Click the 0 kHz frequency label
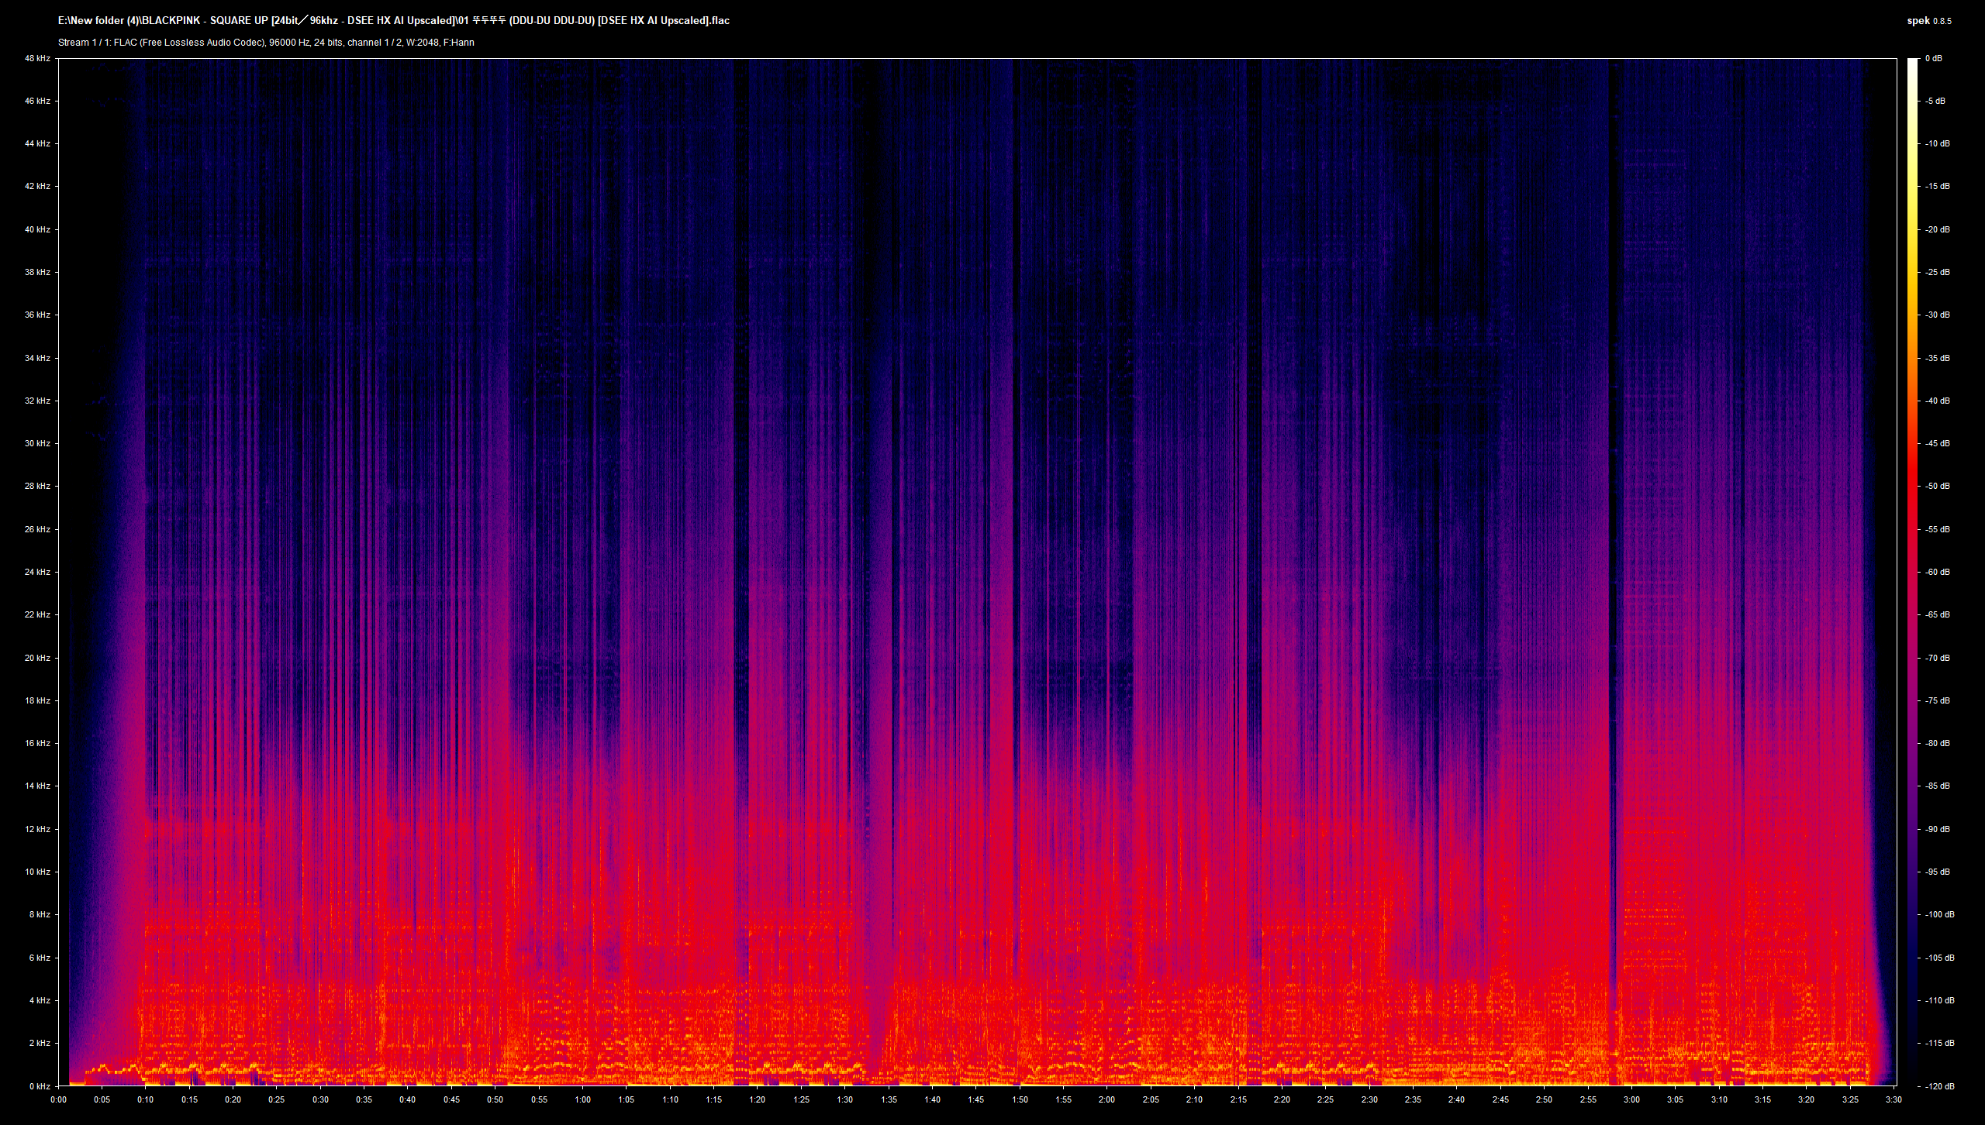This screenshot has width=1985, height=1125. pos(40,1086)
